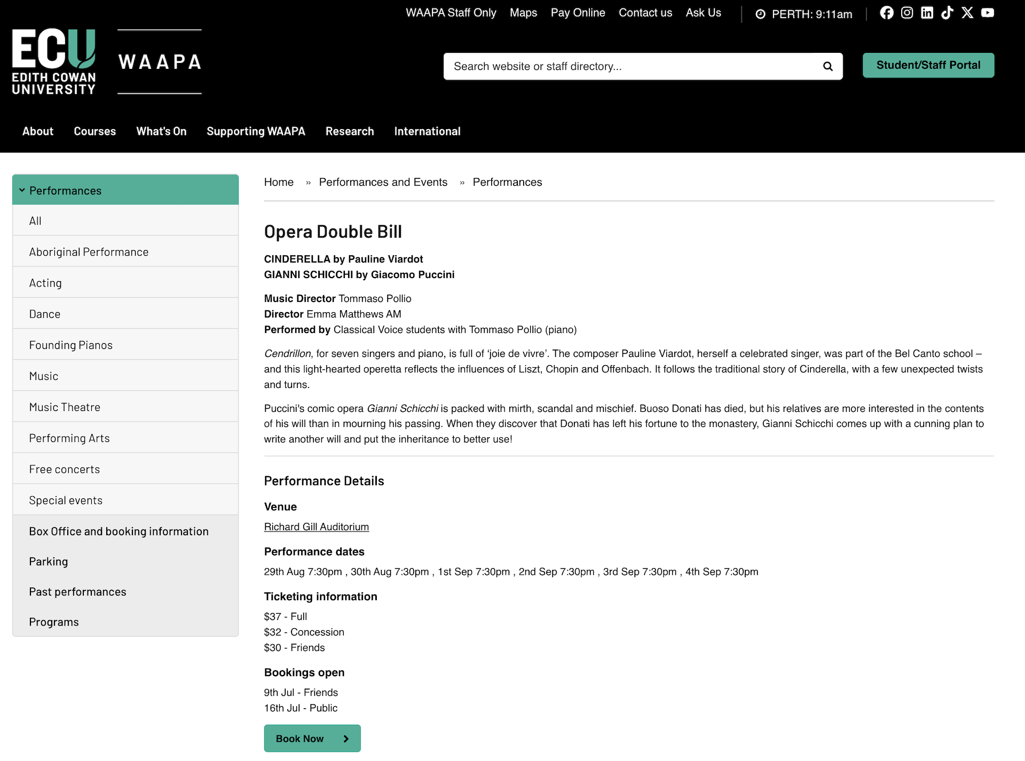Open WAAPA Facebook page icon
The image size is (1025, 761).
point(886,13)
